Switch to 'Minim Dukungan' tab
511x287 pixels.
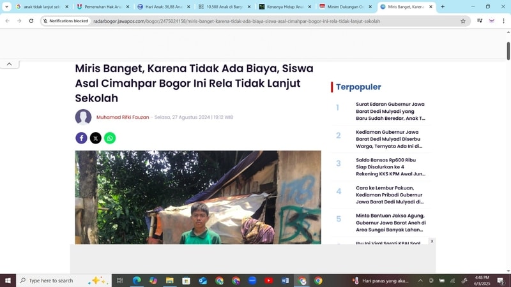[x=346, y=6]
